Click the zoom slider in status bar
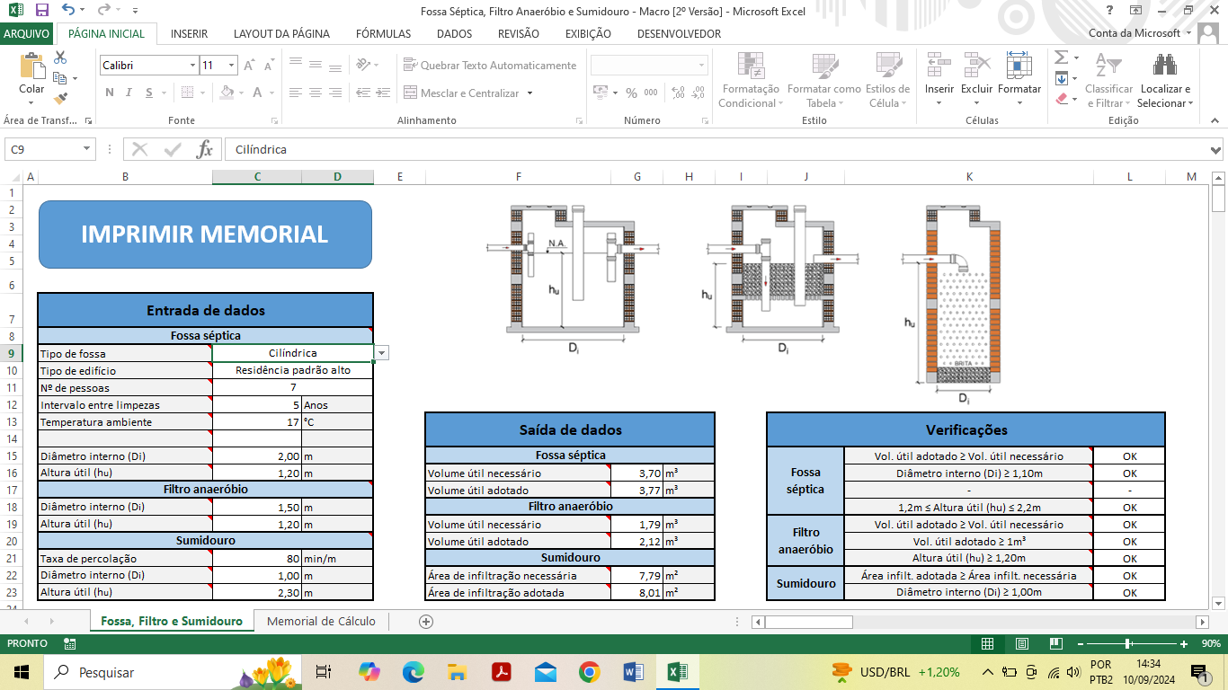 click(x=1127, y=643)
